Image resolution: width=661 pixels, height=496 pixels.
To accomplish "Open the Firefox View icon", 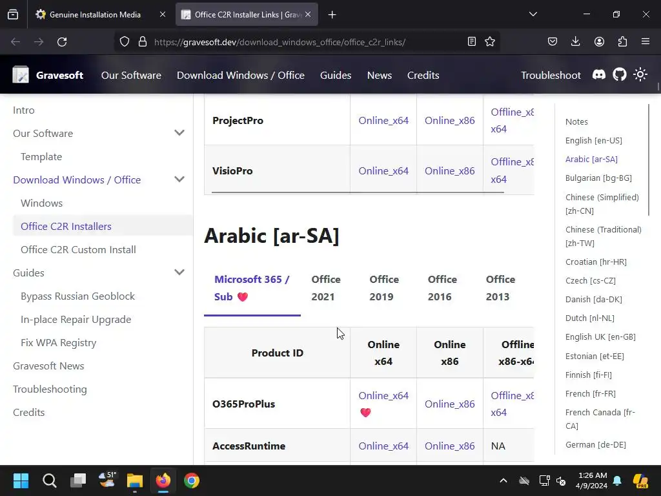I will [13, 15].
